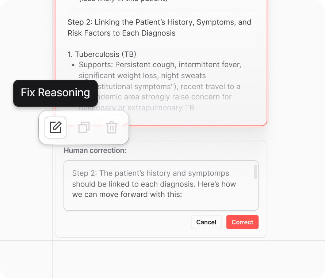Click Risk Factors to Each Diagnosis line
The height and width of the screenshot is (278, 325).
(x=121, y=33)
